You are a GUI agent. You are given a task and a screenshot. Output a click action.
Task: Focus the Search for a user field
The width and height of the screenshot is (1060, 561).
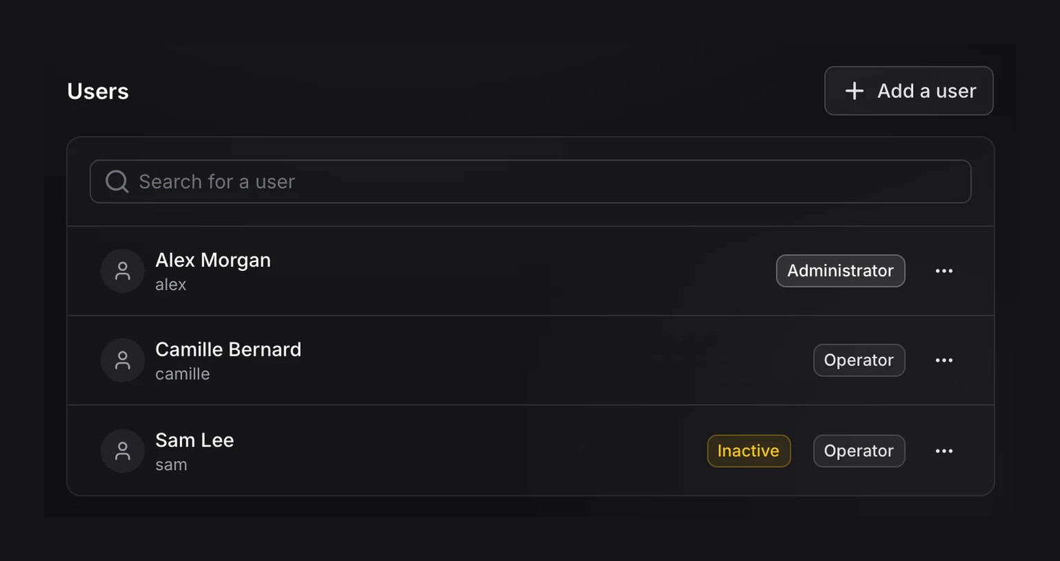[x=530, y=182]
